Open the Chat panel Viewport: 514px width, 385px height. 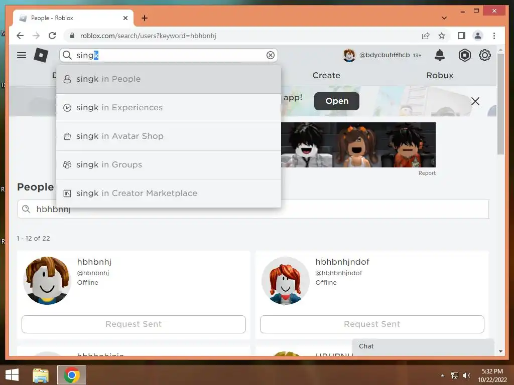(x=423, y=347)
